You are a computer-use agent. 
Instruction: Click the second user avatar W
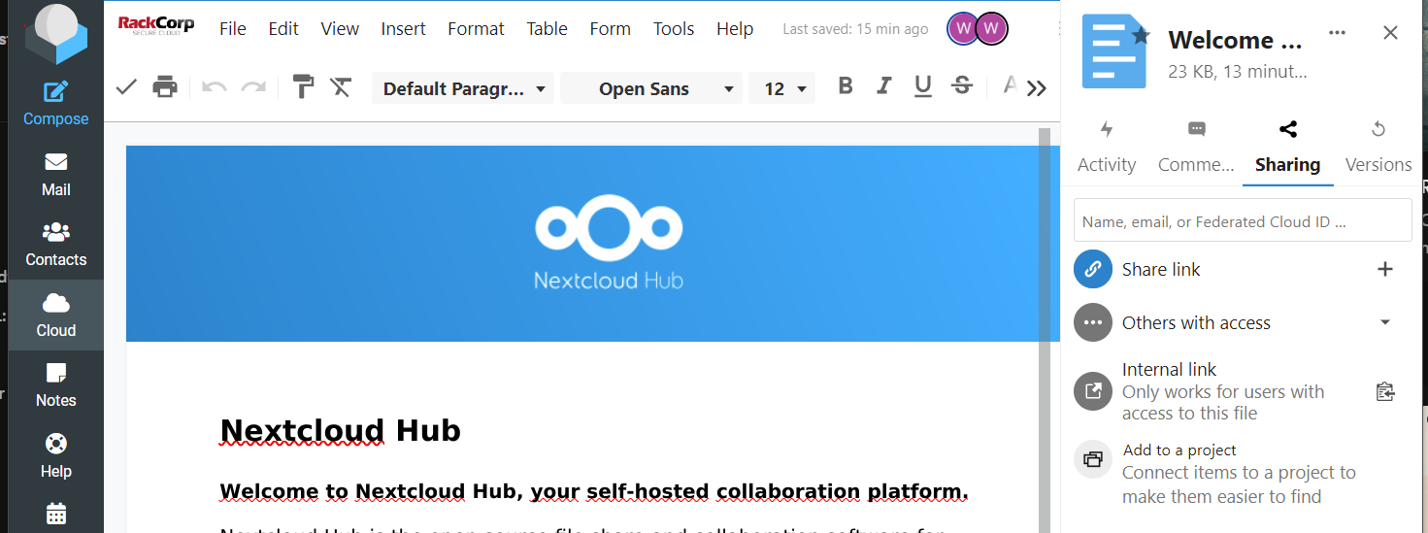[991, 29]
